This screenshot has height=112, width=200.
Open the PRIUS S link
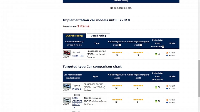(x=77, y=89)
